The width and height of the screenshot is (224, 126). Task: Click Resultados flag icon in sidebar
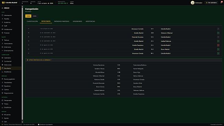point(2,68)
